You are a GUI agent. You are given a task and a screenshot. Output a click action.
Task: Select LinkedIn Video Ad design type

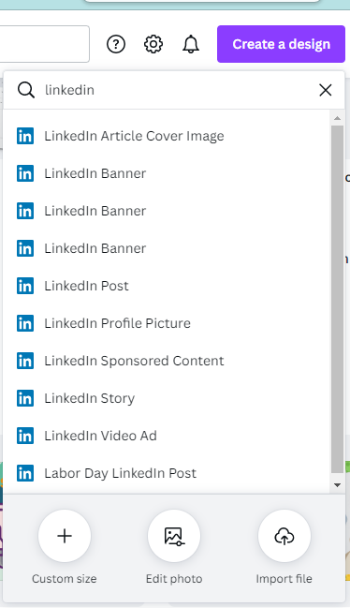click(x=167, y=436)
